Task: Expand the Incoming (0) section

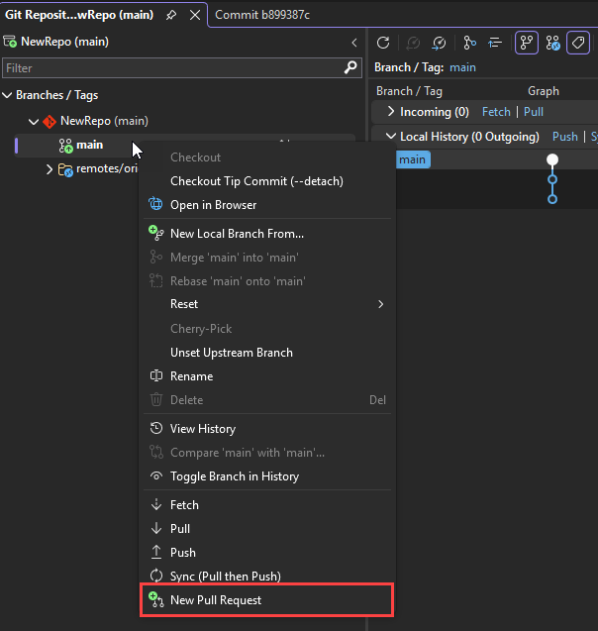Action: [391, 112]
